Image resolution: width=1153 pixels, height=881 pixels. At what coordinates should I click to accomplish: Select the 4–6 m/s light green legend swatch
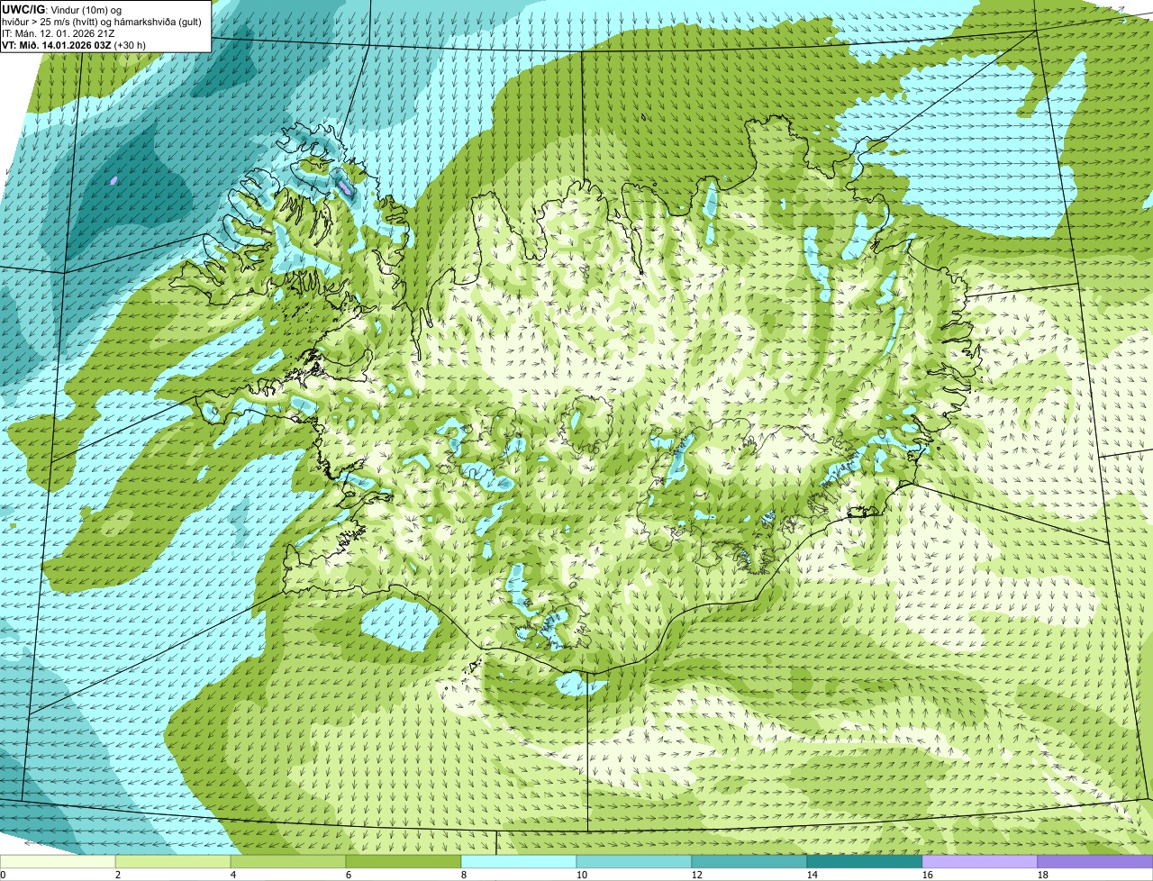(x=288, y=861)
